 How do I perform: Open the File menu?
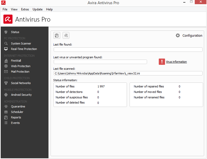click(5, 9)
